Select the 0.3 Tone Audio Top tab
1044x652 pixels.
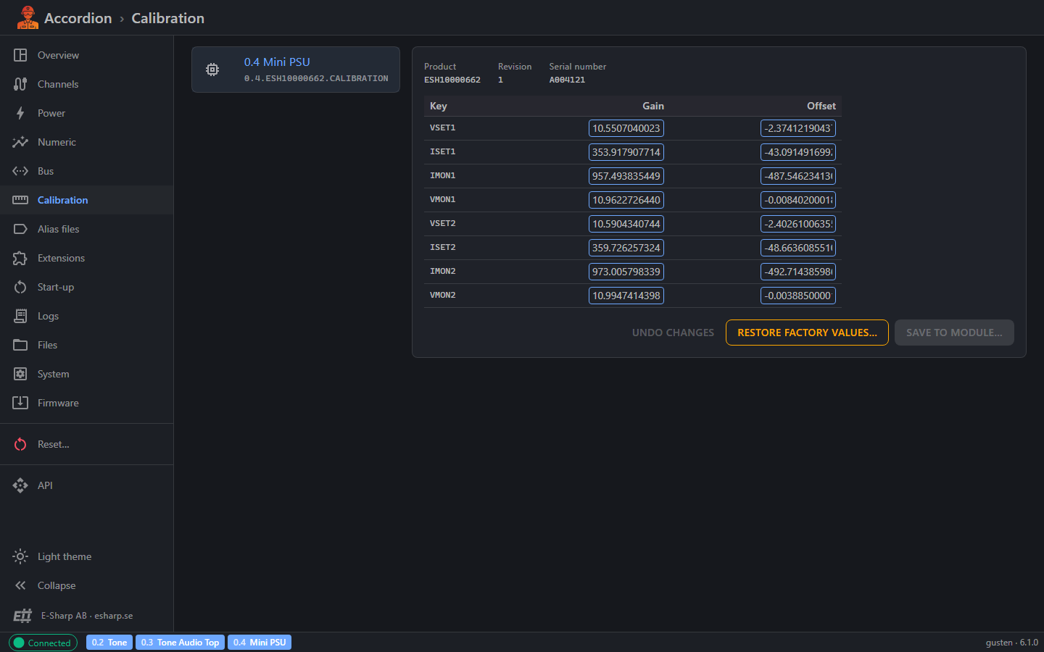[180, 643]
